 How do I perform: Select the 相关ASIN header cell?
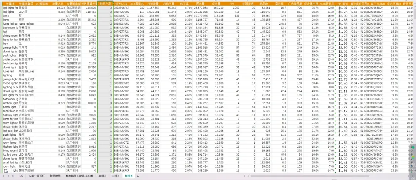pos(121,4)
